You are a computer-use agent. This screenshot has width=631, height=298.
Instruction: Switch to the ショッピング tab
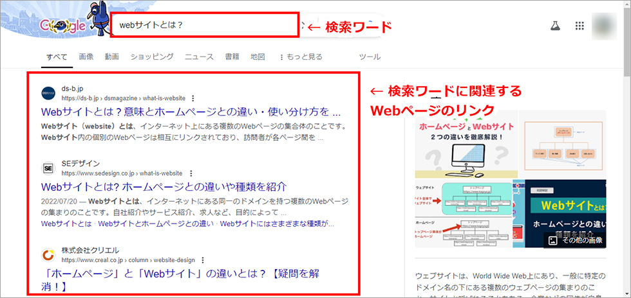152,57
